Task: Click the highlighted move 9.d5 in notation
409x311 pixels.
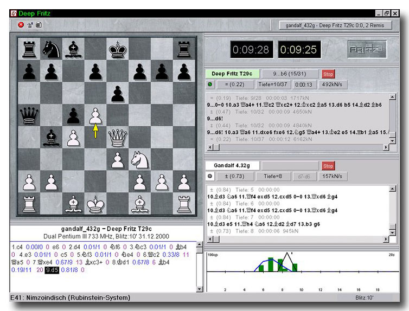Action: 52,270
